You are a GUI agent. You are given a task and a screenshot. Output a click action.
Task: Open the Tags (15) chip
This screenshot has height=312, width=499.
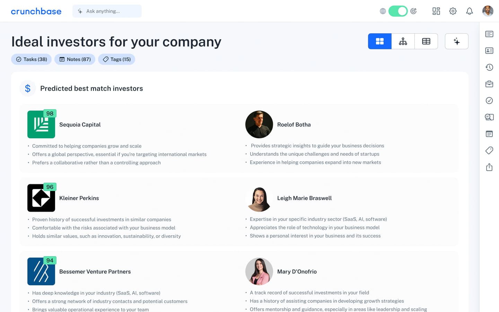[x=117, y=59]
